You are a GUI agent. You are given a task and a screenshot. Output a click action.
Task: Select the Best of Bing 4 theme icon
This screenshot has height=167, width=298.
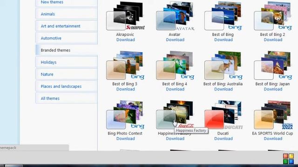(175, 65)
